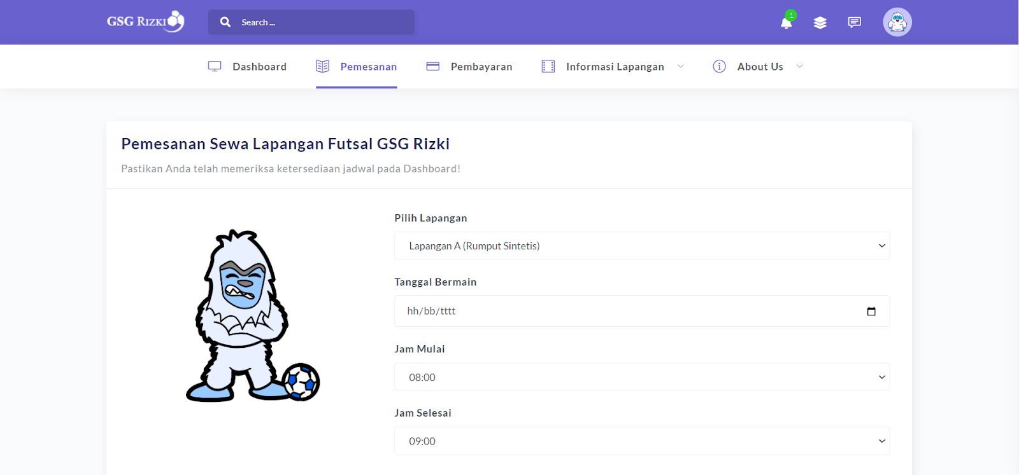This screenshot has width=1019, height=475.
Task: Open the Pilih Lapangan dropdown
Action: [642, 245]
